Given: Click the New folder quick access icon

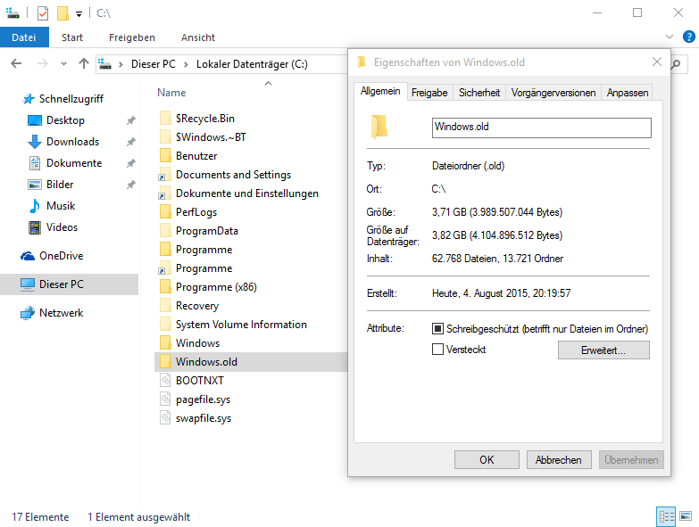Looking at the screenshot, I should 62,12.
